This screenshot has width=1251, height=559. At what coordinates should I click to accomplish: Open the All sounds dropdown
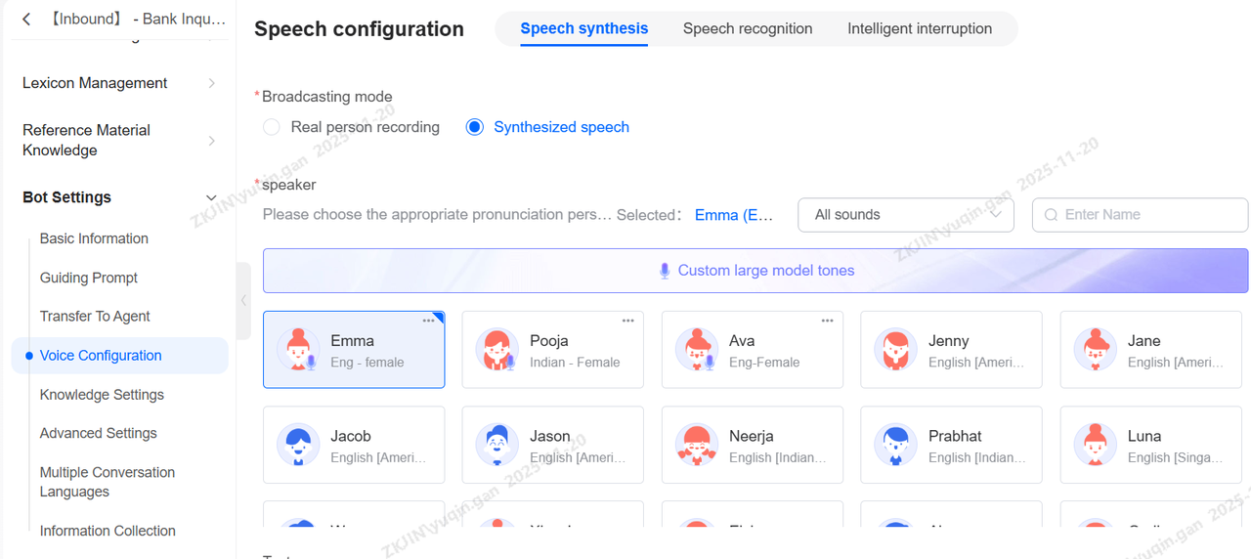[905, 215]
